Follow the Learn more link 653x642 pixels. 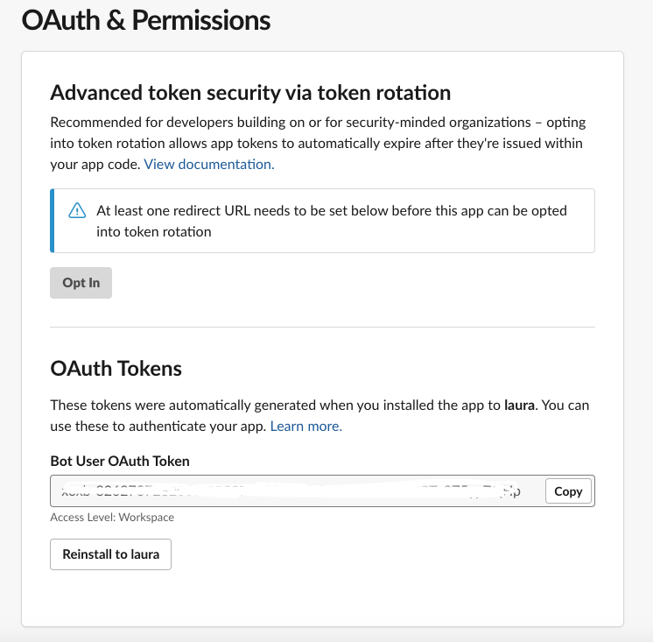coord(305,427)
